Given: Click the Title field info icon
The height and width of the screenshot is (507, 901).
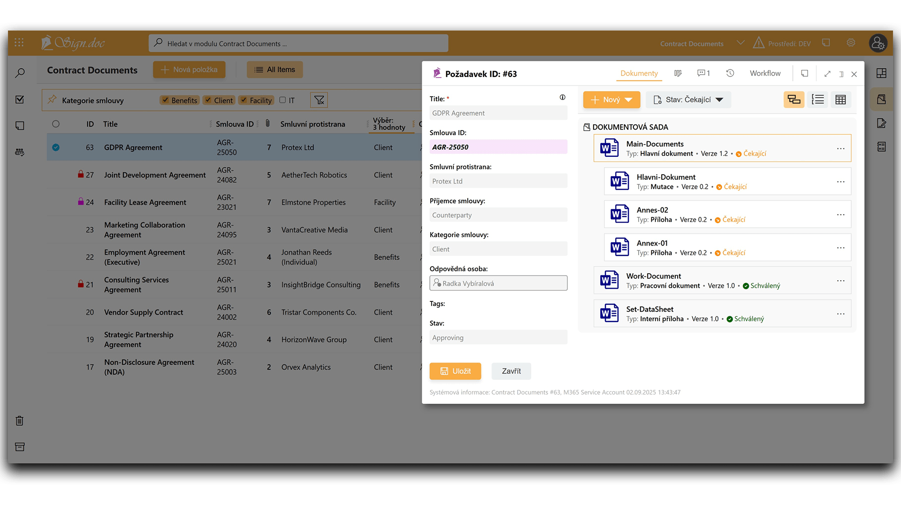Looking at the screenshot, I should [562, 97].
